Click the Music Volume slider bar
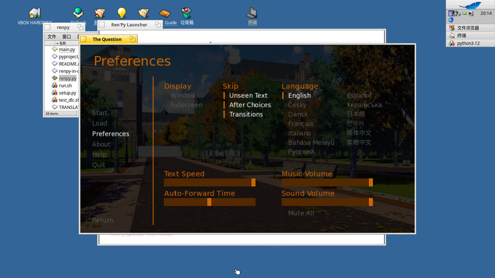The height and width of the screenshot is (278, 495). [327, 182]
